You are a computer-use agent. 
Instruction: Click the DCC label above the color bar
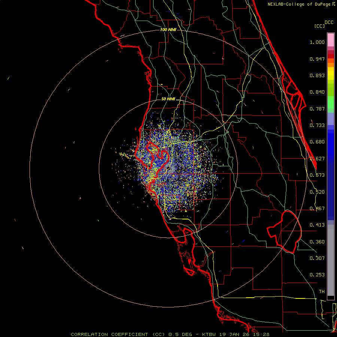329,22
